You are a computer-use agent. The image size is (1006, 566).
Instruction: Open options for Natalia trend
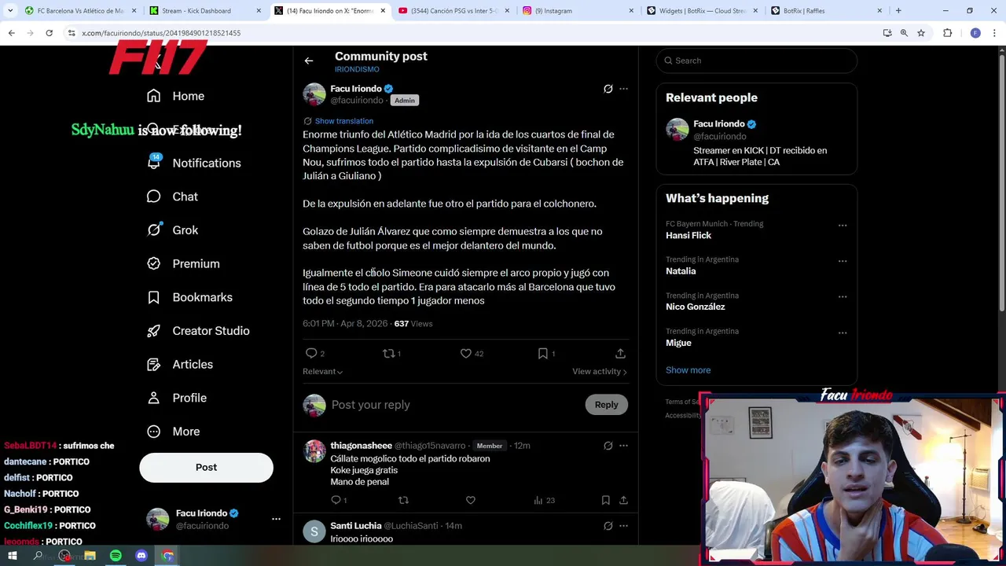tap(843, 261)
